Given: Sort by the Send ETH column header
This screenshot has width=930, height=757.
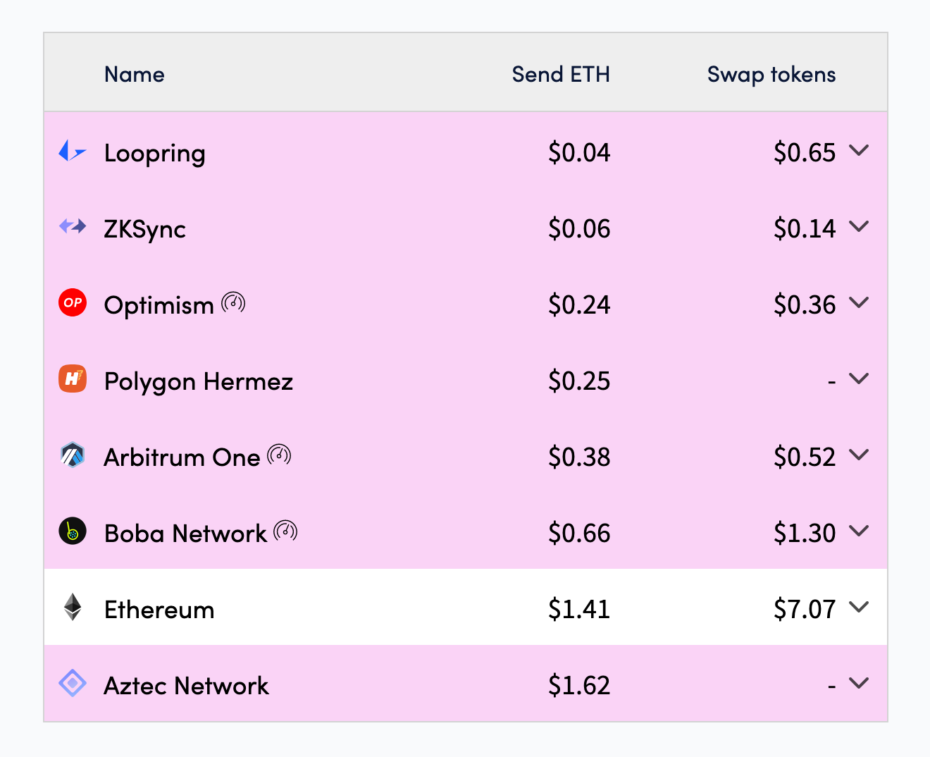Looking at the screenshot, I should [561, 74].
